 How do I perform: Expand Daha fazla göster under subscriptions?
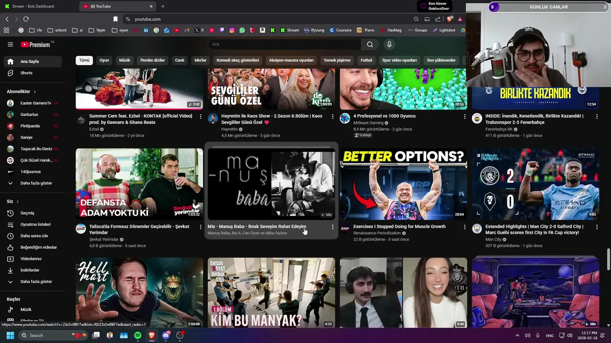(x=32, y=183)
